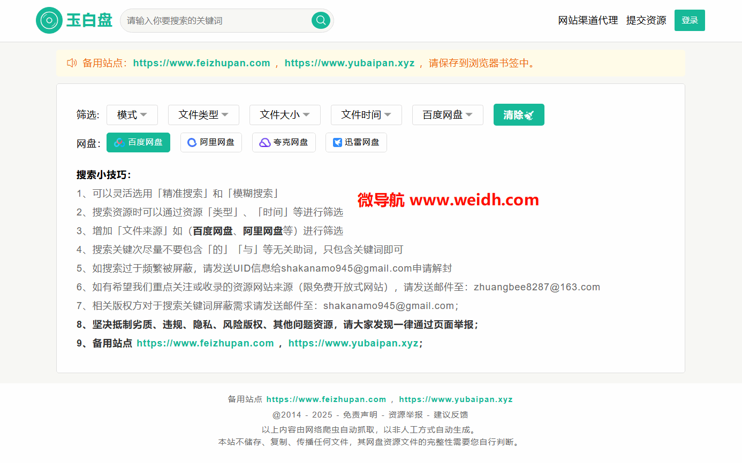
Task: Select the 百度网盘 source tab
Action: coord(138,142)
